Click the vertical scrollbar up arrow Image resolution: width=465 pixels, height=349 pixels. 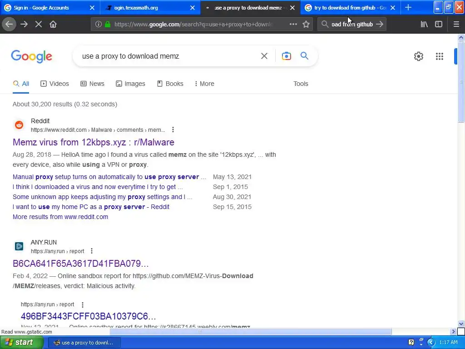point(461,37)
